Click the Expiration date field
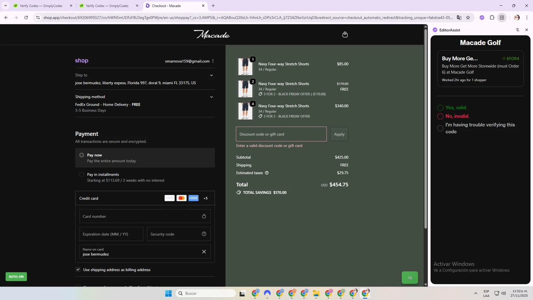The width and height of the screenshot is (533, 300). [111, 234]
